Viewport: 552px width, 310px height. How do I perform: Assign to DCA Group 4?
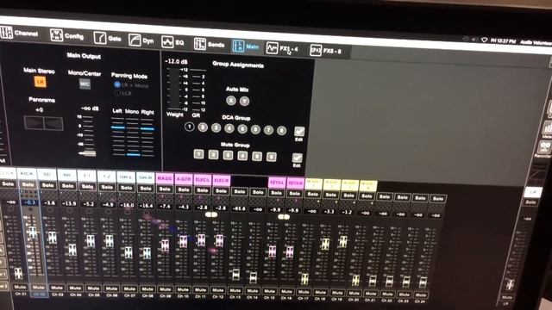click(x=229, y=128)
